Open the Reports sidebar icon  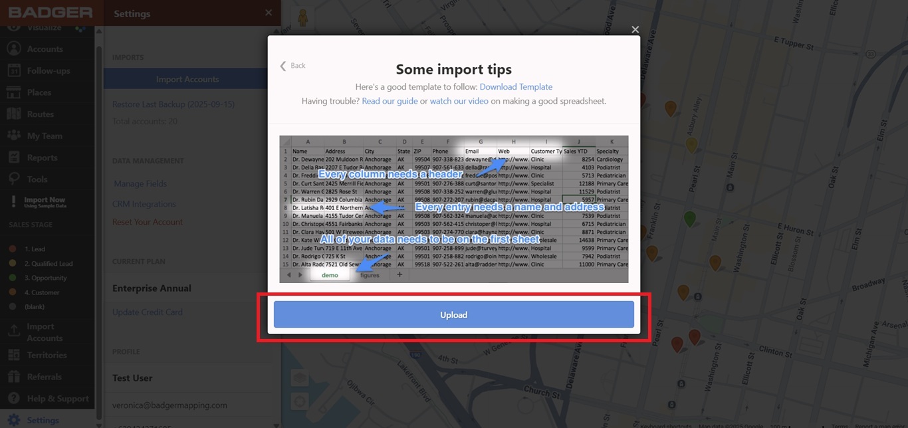click(13, 158)
